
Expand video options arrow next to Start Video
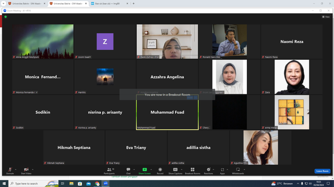(x=32, y=169)
